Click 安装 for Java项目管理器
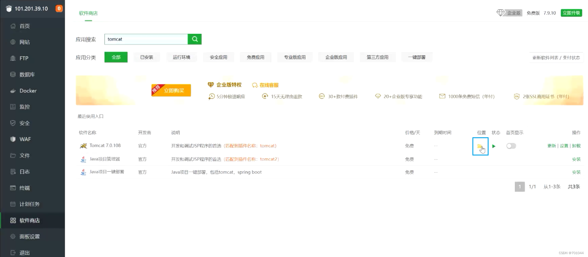Image resolution: width=588 pixels, height=257 pixels. tap(576, 159)
